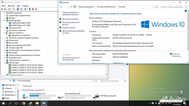Screen dimensions: 189x106
Task: Click up-arrow in Этот компьютер window
Action: click(x=10, y=81)
